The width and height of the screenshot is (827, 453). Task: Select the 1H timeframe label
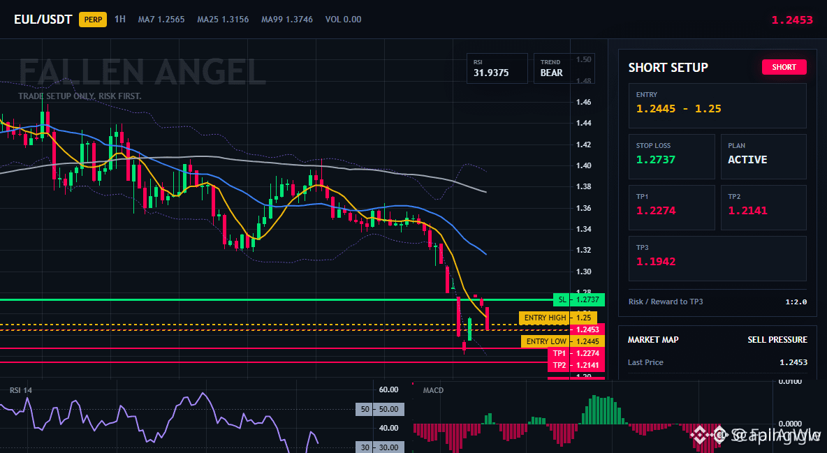tap(119, 19)
